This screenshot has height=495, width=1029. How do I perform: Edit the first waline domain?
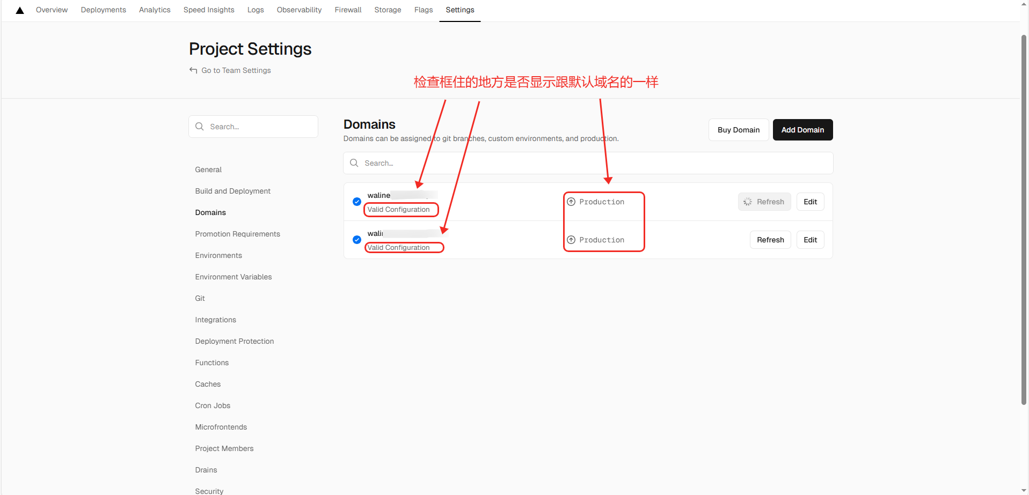tap(810, 202)
